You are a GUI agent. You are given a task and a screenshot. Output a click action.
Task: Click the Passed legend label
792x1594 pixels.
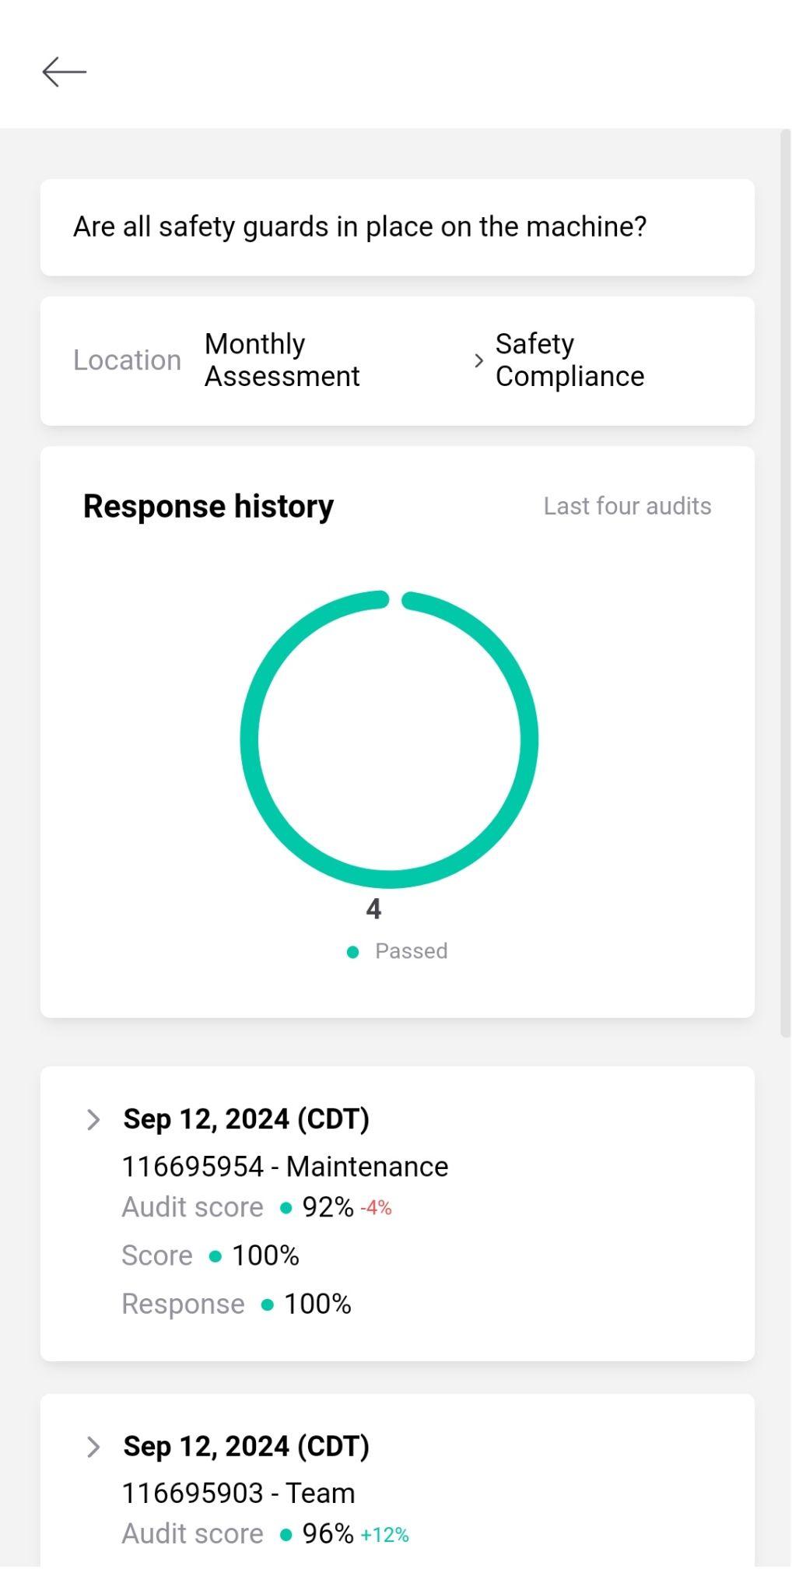[x=411, y=951]
